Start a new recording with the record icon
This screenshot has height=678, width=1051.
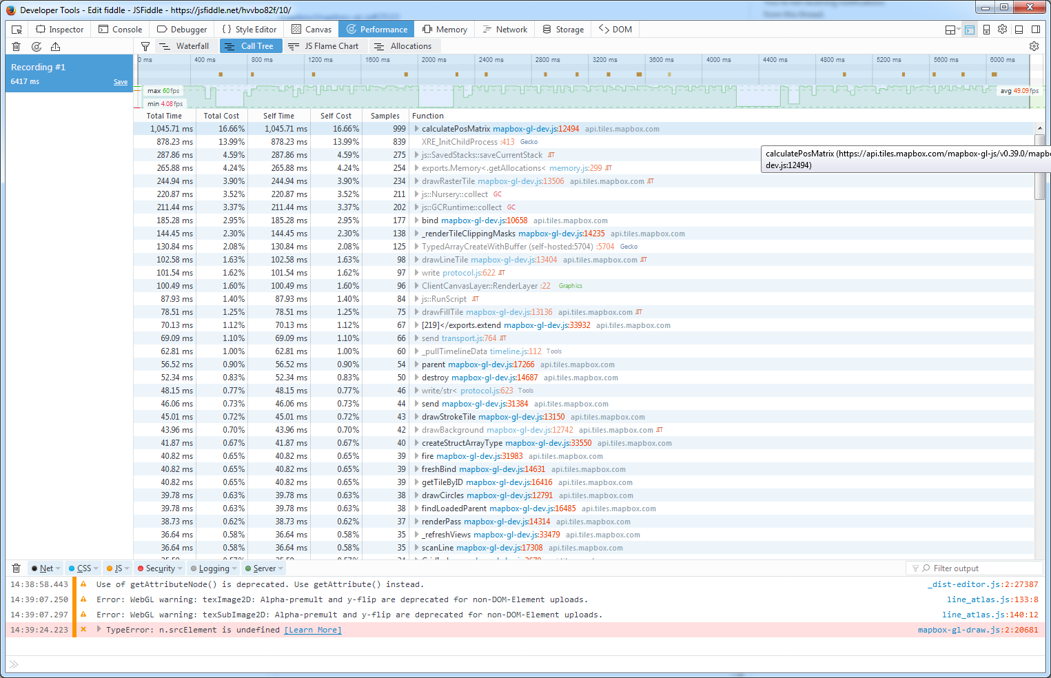tap(36, 46)
